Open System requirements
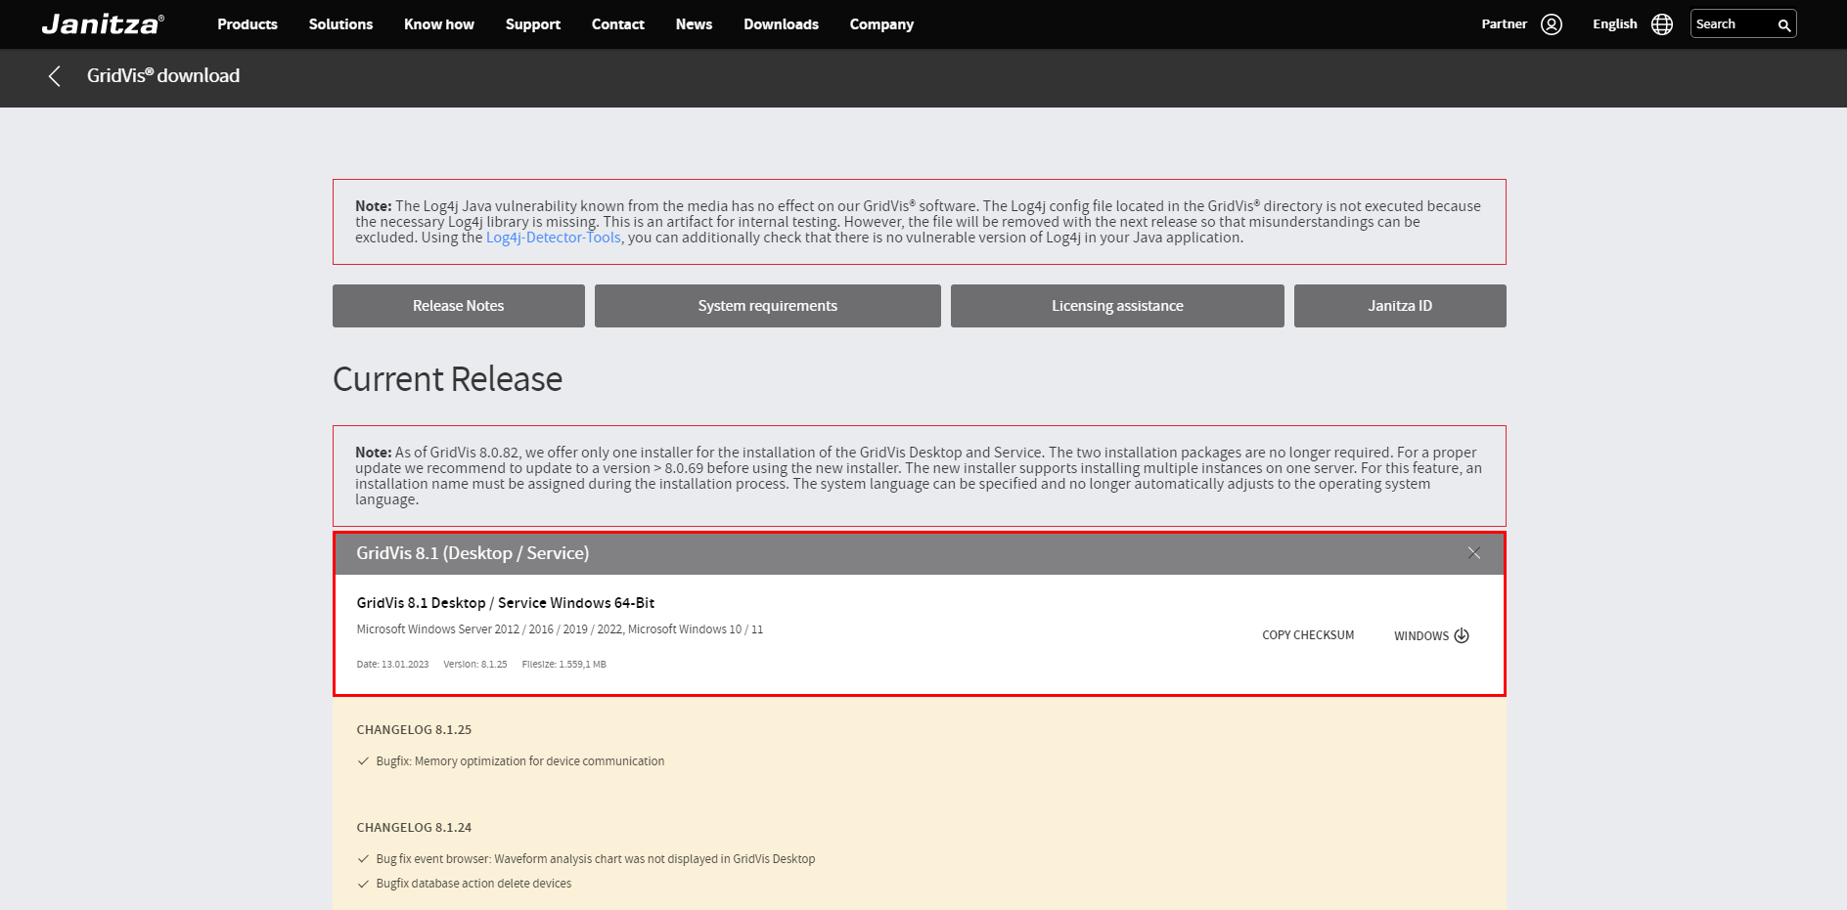The image size is (1847, 910). 768,306
